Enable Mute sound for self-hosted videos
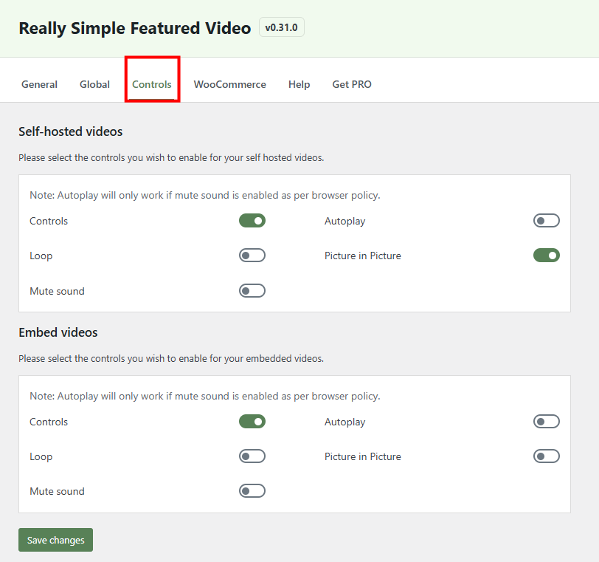 [x=252, y=290]
